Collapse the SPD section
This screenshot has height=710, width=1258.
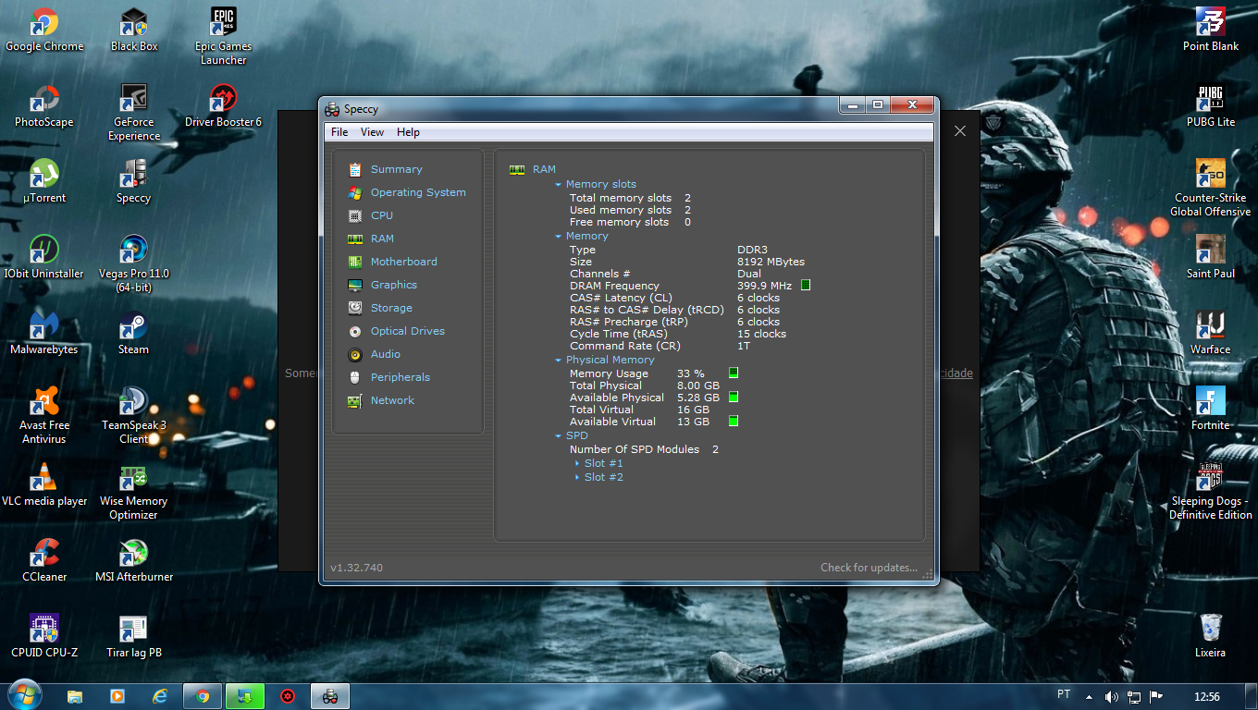(559, 436)
